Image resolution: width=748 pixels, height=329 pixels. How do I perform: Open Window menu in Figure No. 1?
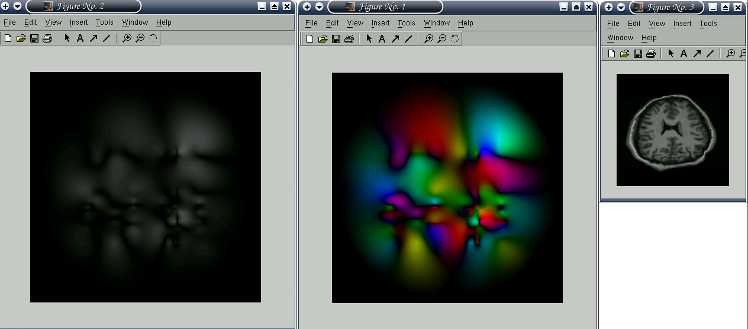[x=437, y=23]
